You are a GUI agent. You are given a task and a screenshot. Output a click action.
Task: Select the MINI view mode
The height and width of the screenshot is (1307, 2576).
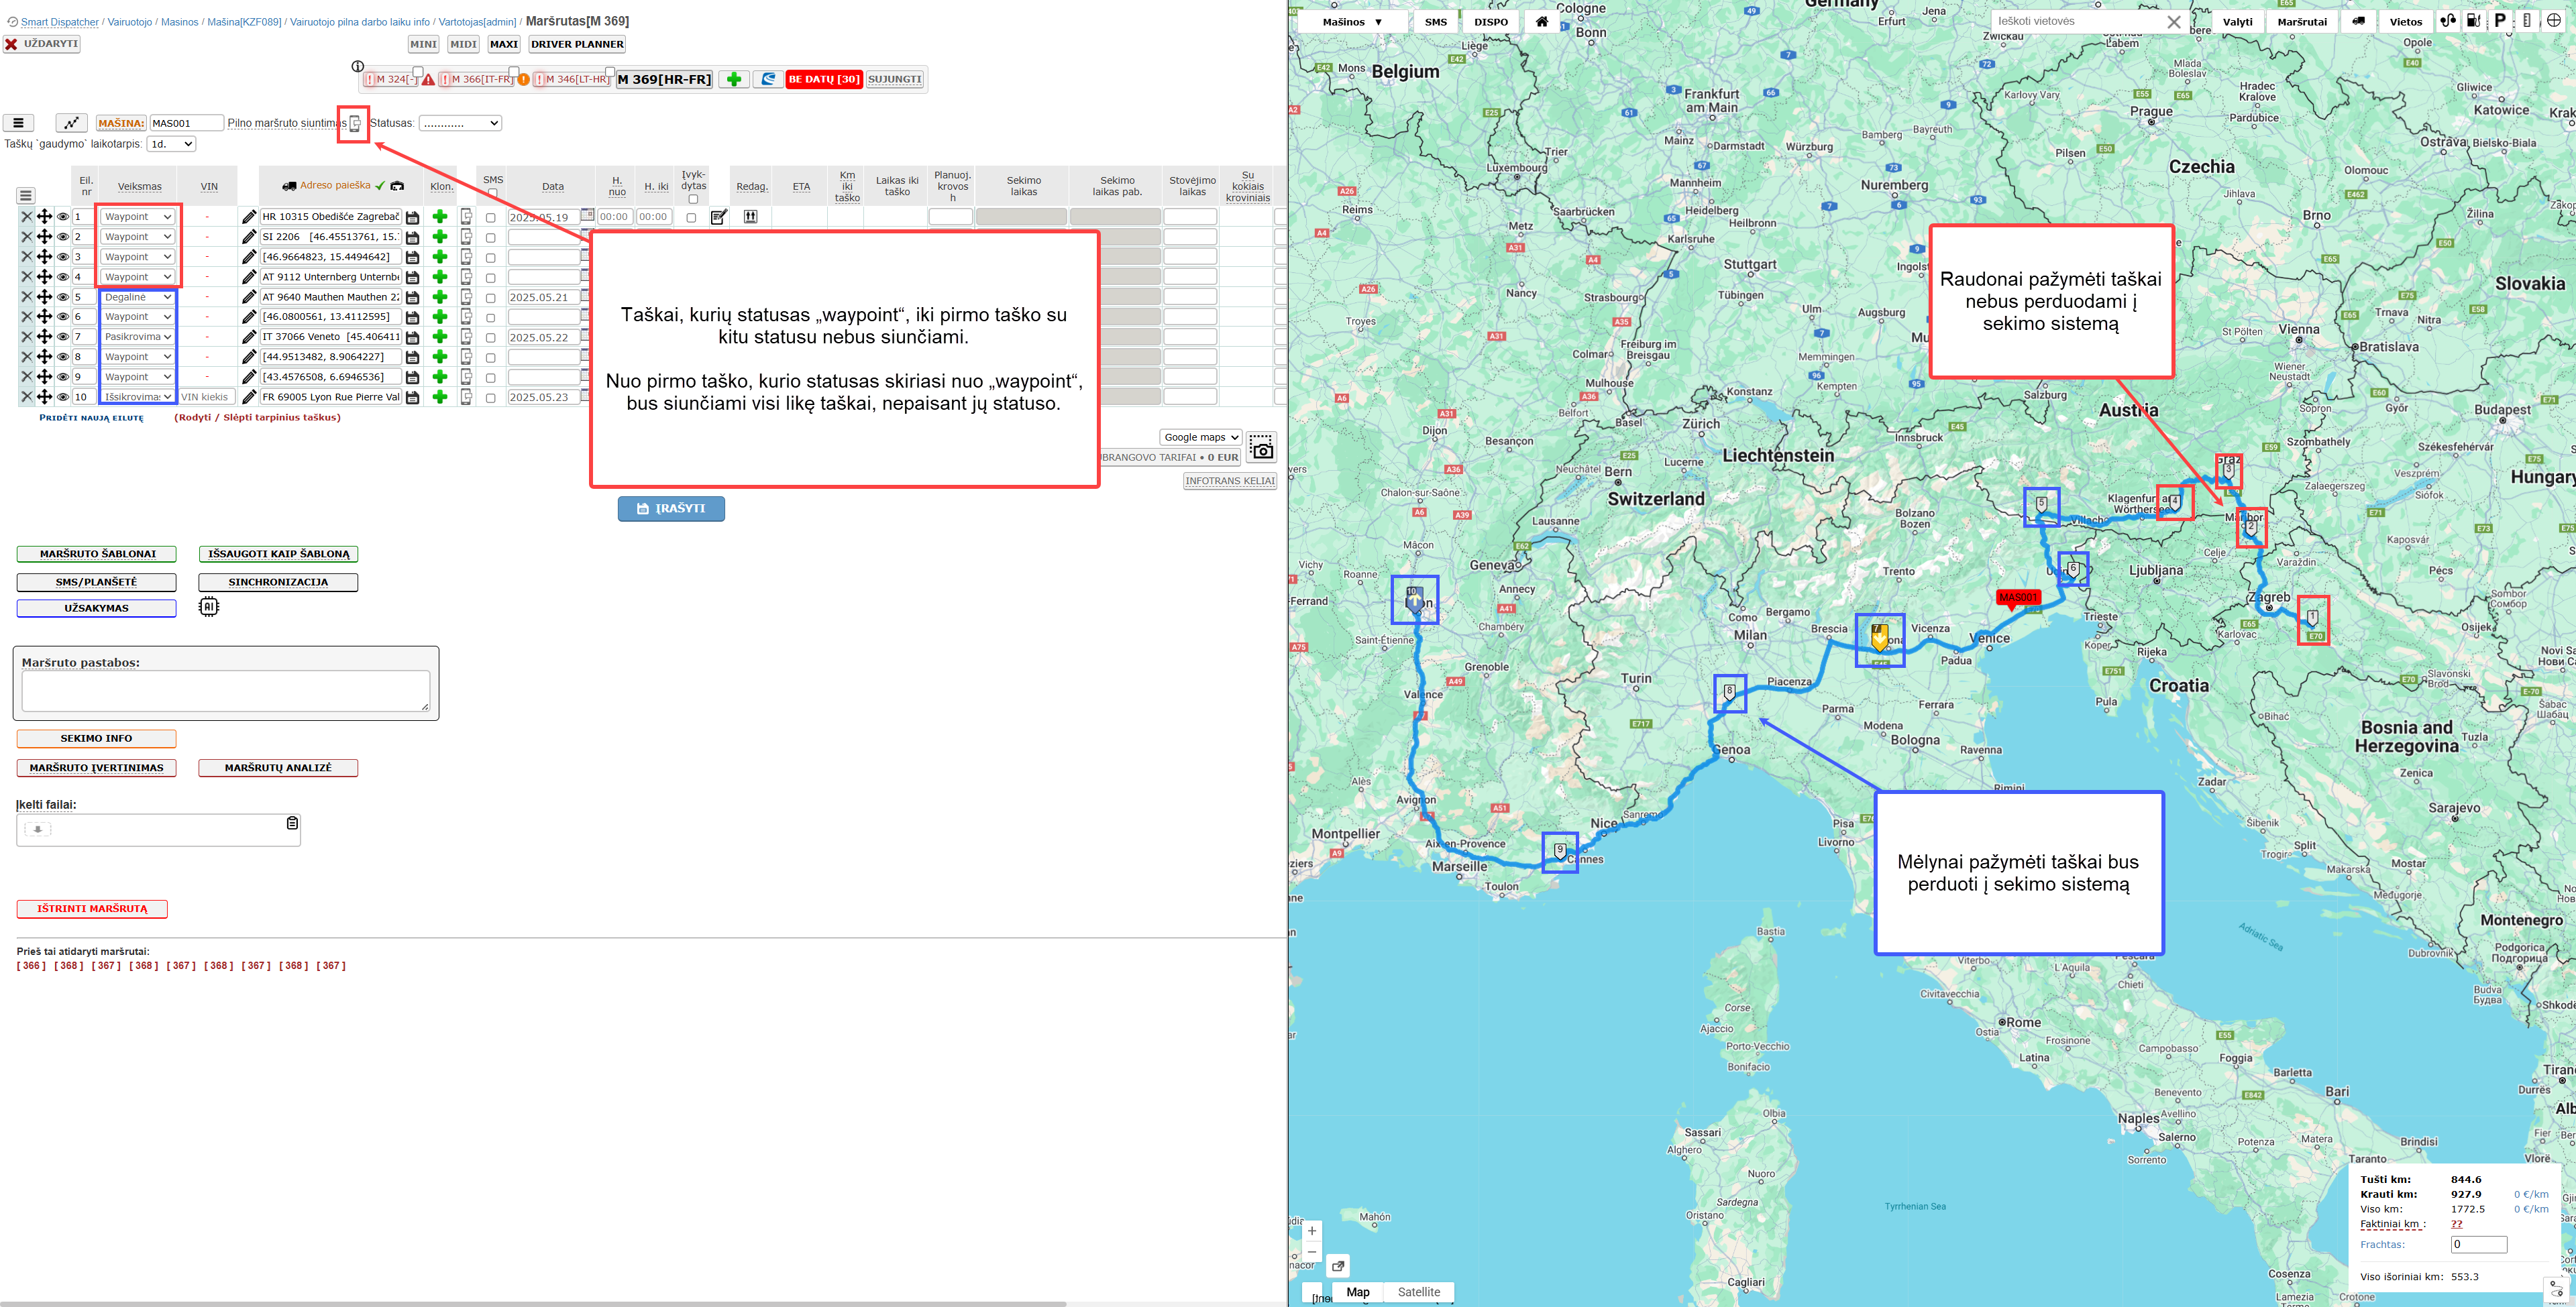pyautogui.click(x=424, y=44)
